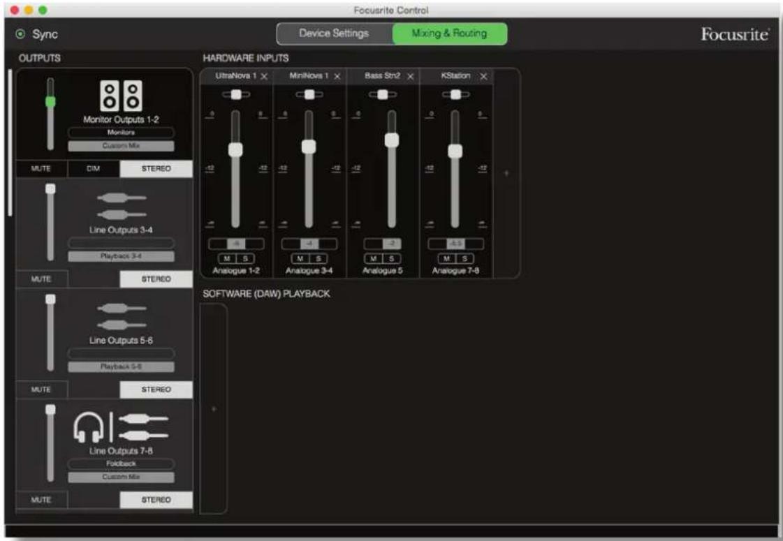Solo the Analogue 5 channel

391,258
